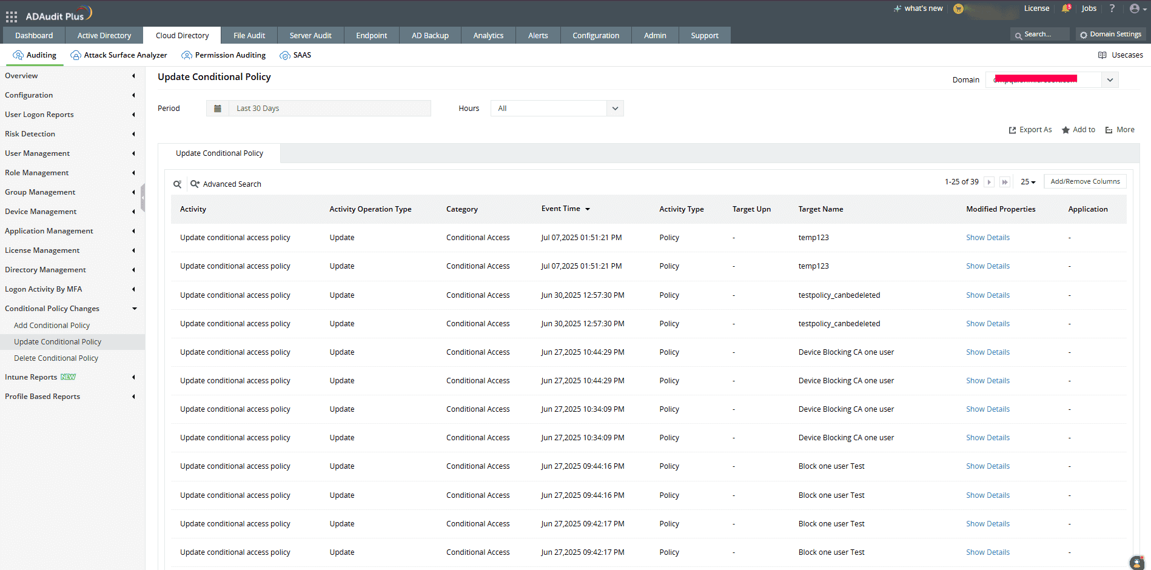Open the Help question mark icon
The width and height of the screenshot is (1151, 570).
[1112, 8]
